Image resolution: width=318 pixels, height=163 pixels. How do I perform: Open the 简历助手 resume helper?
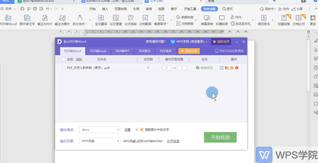click(x=264, y=20)
